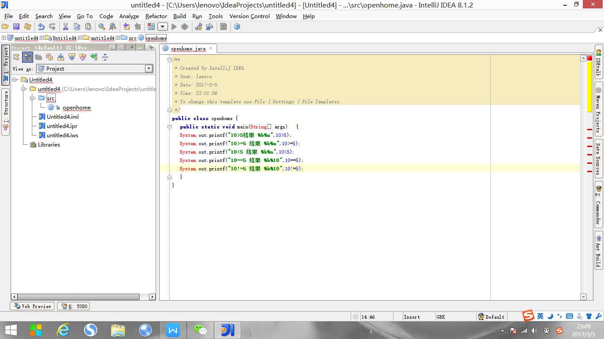Toggle the Autoscroll from Source button
This screenshot has width=604, height=339.
pyautogui.click(x=72, y=57)
